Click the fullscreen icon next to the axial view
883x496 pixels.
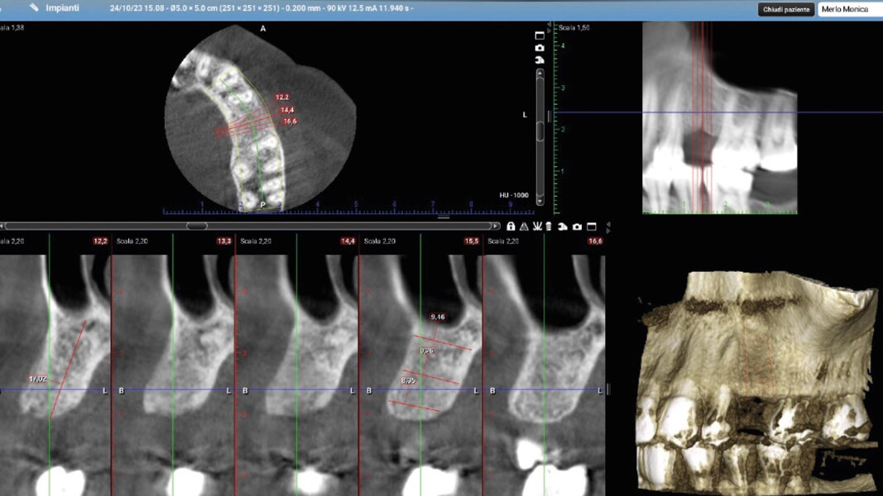[539, 36]
